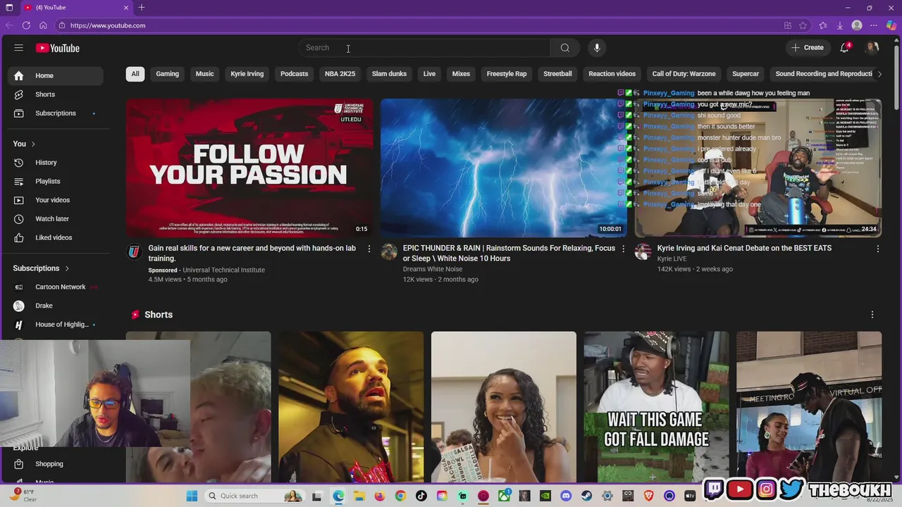Show more filter chips arrow
Image resolution: width=902 pixels, height=507 pixels.
(x=879, y=74)
